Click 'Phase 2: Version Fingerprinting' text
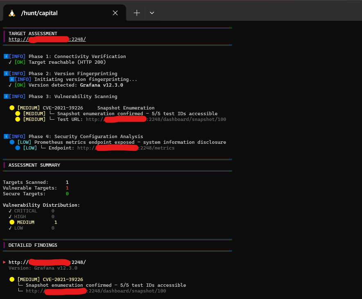Screen dimensions: 362x299 coord(73,74)
